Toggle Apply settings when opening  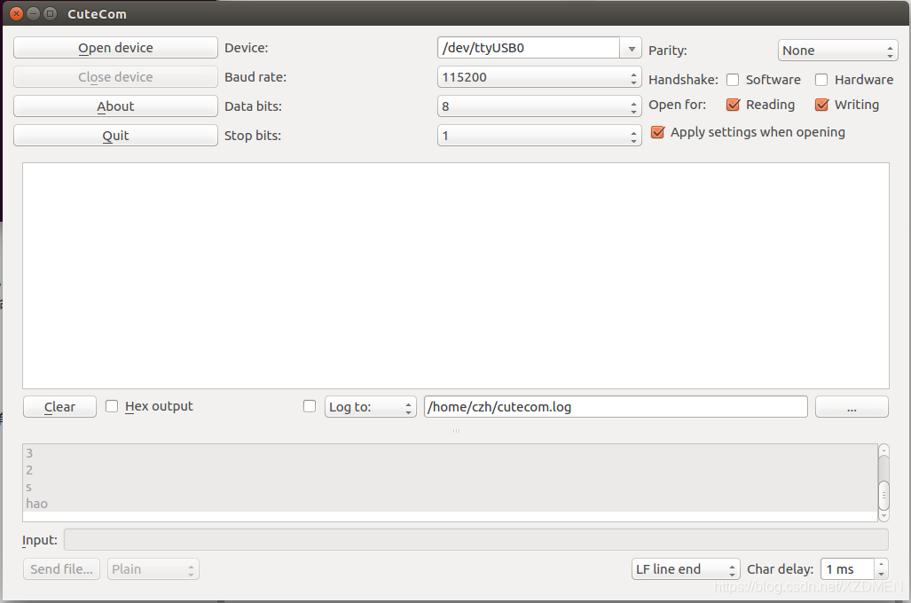tap(657, 132)
